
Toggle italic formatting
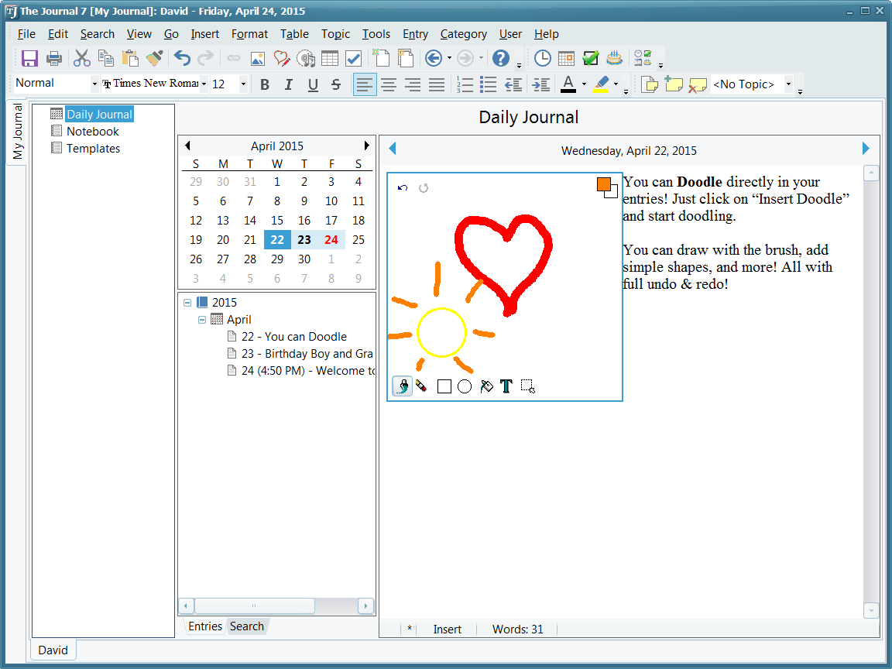289,84
